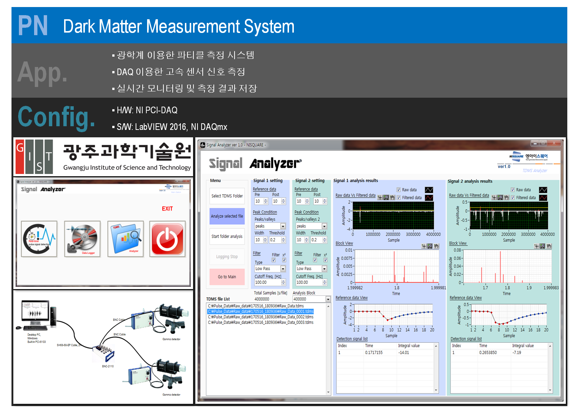The width and height of the screenshot is (571, 409).
Task: Open the Analysis Block dropdown
Action: [x=328, y=299]
